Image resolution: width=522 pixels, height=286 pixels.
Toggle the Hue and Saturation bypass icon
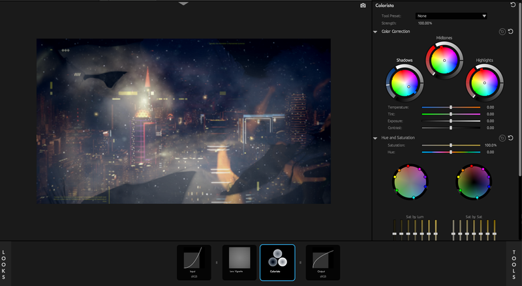[x=501, y=138]
